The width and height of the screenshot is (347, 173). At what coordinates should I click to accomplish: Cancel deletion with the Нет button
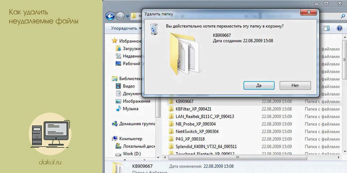pyautogui.click(x=295, y=85)
